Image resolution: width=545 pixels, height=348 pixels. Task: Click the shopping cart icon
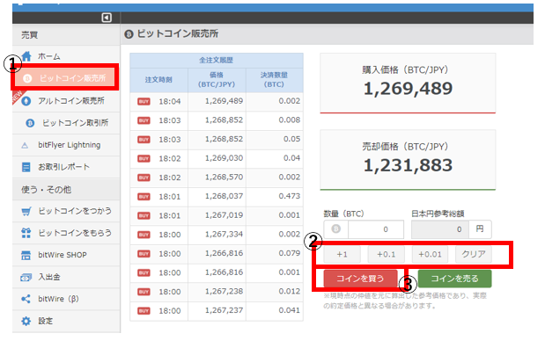pos(26,211)
